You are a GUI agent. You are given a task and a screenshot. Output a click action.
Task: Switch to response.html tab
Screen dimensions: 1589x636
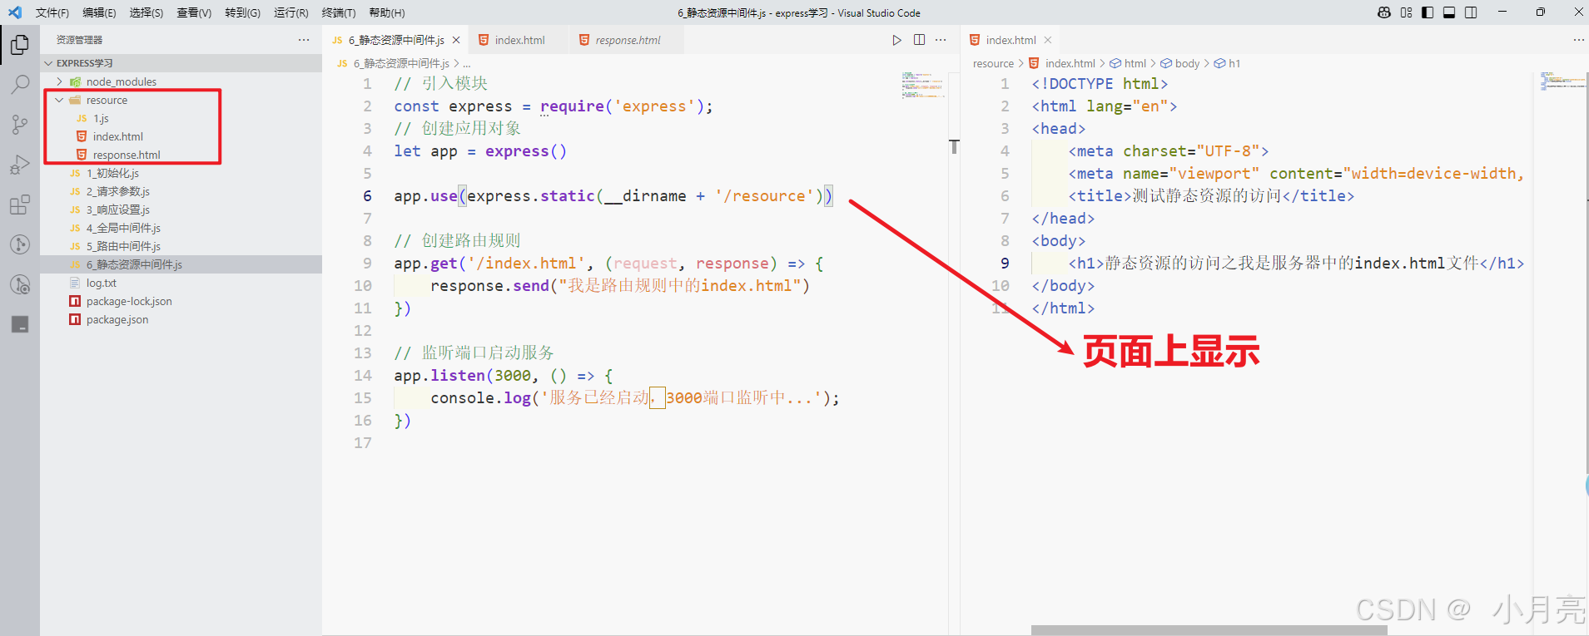(627, 40)
